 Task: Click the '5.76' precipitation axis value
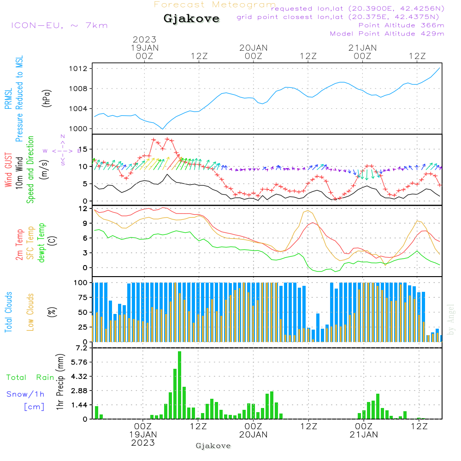tap(79, 362)
